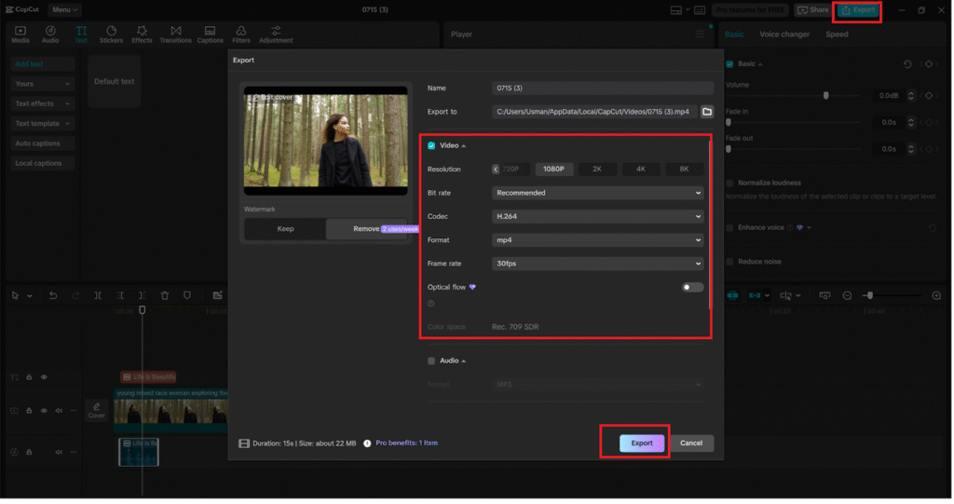
Task: Click the player hamburger menu icon
Action: pos(700,34)
